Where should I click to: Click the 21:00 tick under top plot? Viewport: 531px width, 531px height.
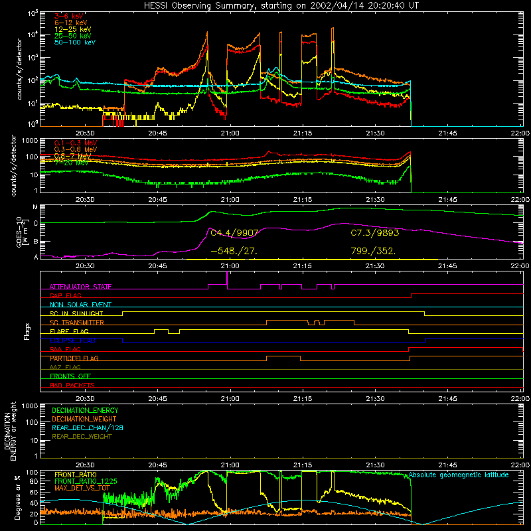click(230, 133)
